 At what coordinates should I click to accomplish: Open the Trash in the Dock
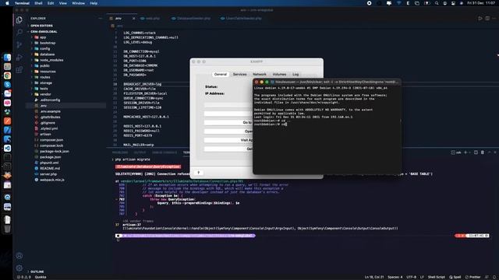click(7, 228)
